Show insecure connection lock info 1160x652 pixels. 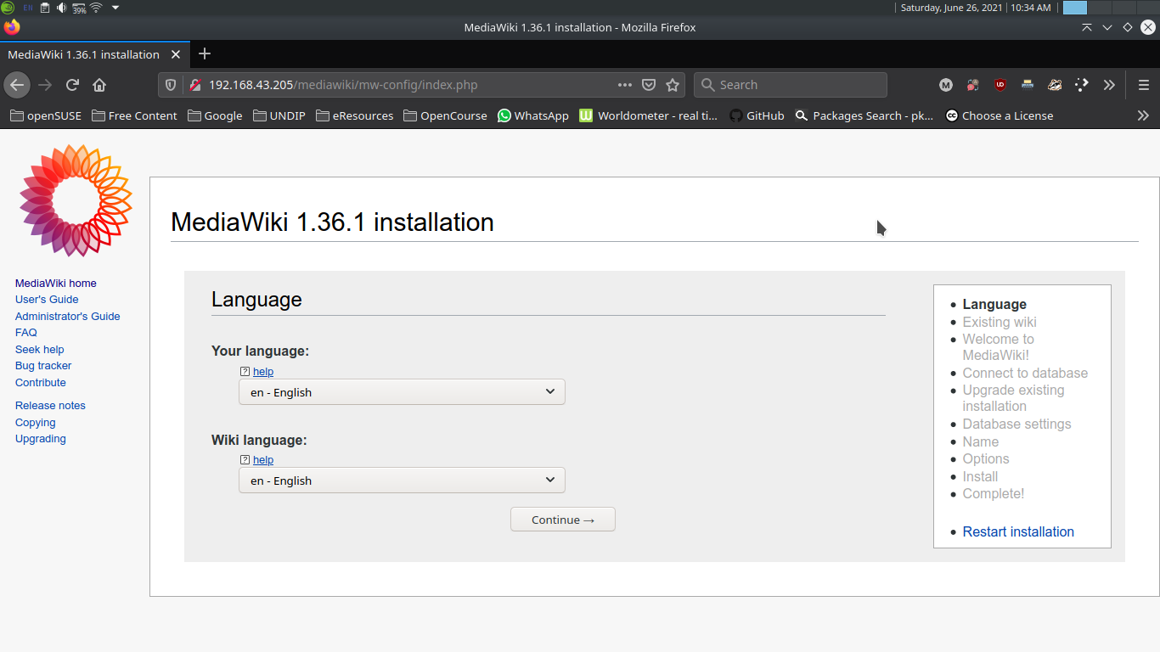pyautogui.click(x=194, y=85)
